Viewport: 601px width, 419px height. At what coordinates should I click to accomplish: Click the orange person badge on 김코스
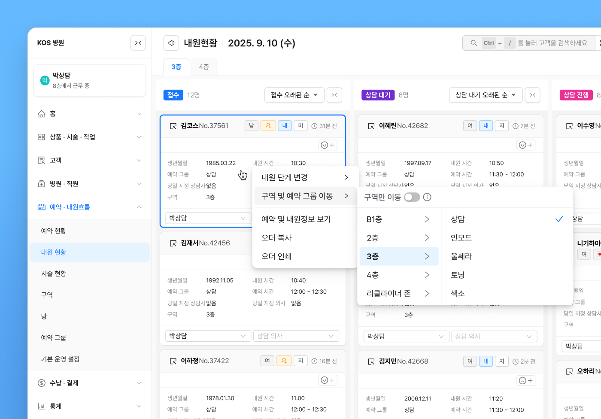[x=268, y=126]
